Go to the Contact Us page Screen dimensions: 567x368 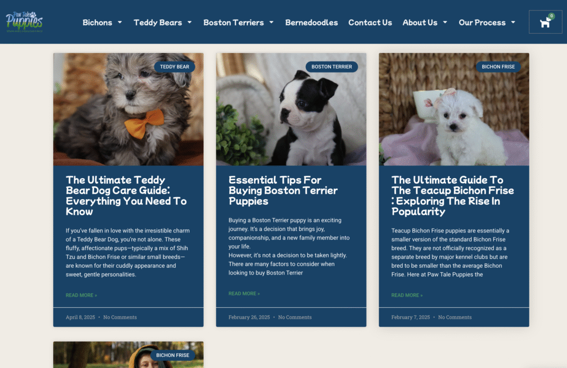370,23
